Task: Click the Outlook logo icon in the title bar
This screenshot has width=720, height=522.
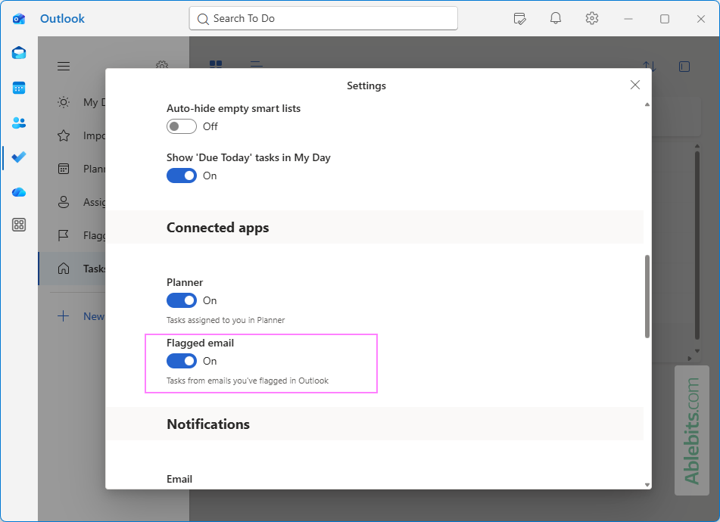Action: click(x=19, y=18)
